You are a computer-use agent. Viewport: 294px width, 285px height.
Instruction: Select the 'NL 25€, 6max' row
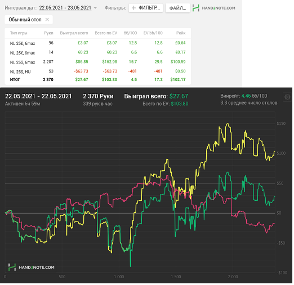(x=97, y=52)
